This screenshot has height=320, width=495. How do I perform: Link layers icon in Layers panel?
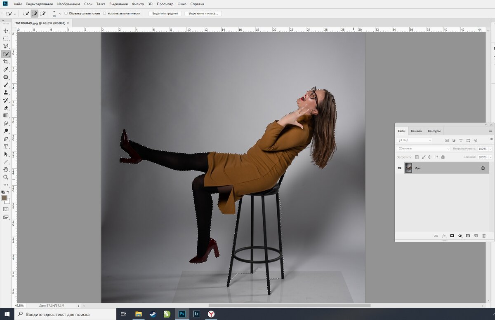(436, 236)
